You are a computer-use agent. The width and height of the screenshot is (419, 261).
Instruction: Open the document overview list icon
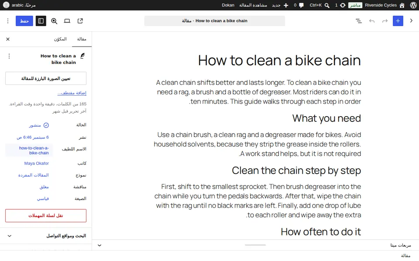click(x=359, y=21)
